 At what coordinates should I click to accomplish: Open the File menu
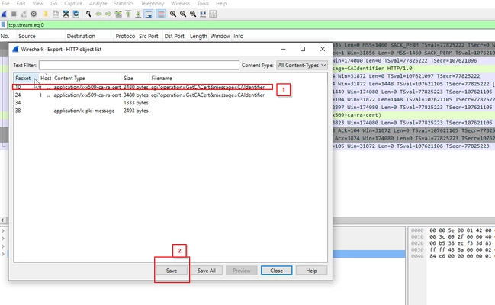pyautogui.click(x=5, y=4)
